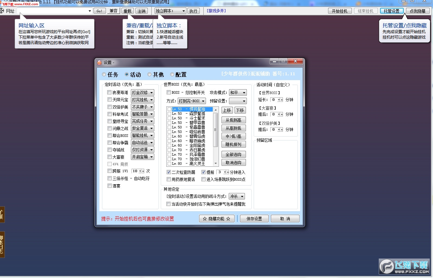Sort bosses with 从低到高 button
Image resolution: width=433 pixels, height=278 pixels.
(234, 120)
